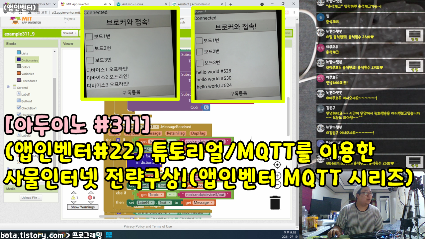Viewport: 425px width, 239px height.
Task: Click the browser profile dropdown icon
Action: [x=262, y=4]
